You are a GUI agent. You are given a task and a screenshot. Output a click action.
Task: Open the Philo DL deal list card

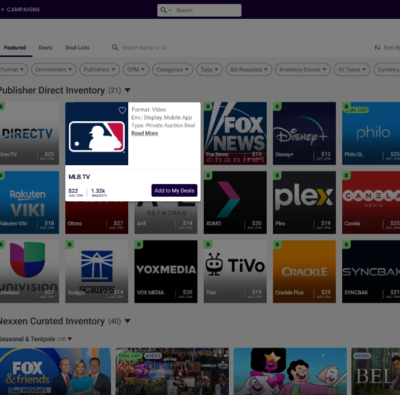pos(371,134)
